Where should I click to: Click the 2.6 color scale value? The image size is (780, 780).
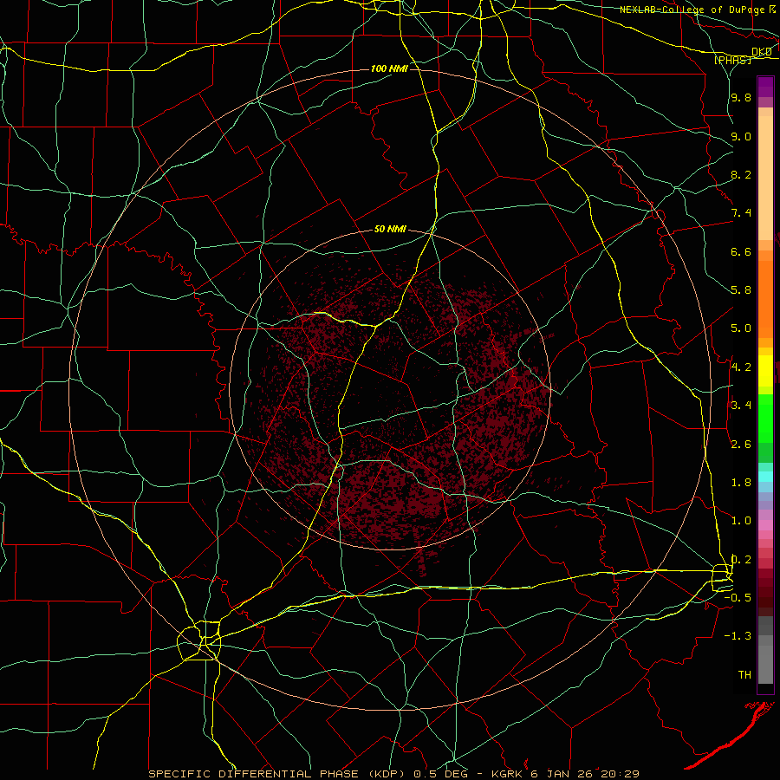(741, 444)
